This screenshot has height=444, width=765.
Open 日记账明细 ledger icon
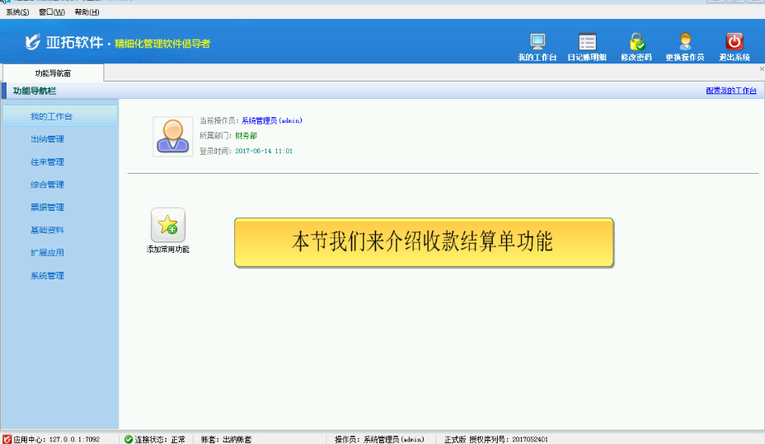coord(587,43)
